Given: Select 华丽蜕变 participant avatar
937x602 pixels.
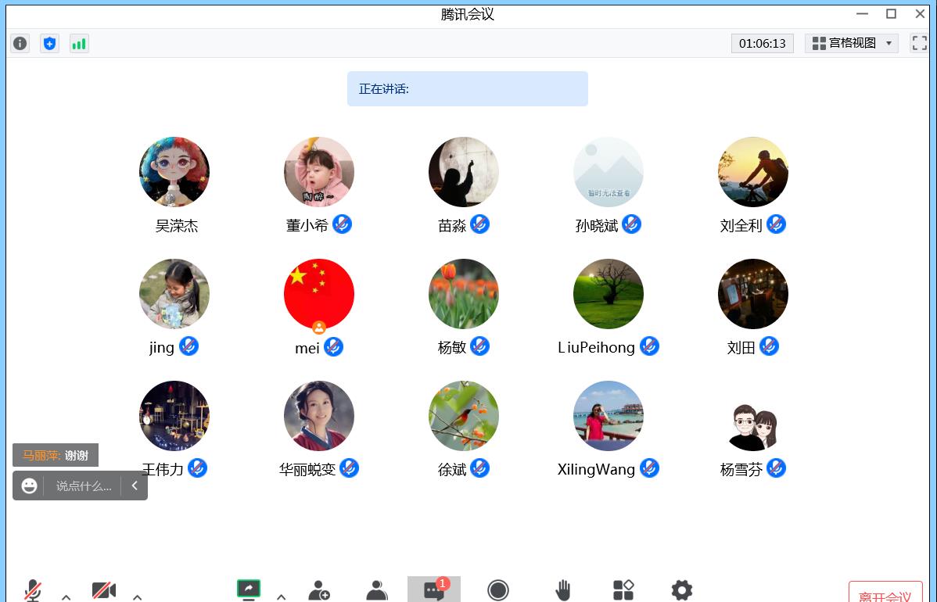Looking at the screenshot, I should [319, 416].
